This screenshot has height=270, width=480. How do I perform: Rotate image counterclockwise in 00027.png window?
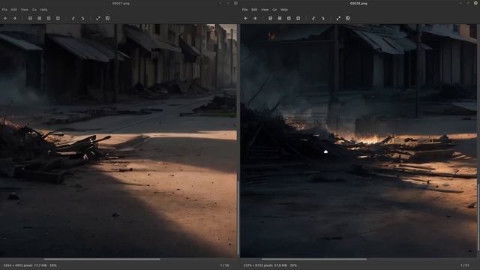[73, 18]
